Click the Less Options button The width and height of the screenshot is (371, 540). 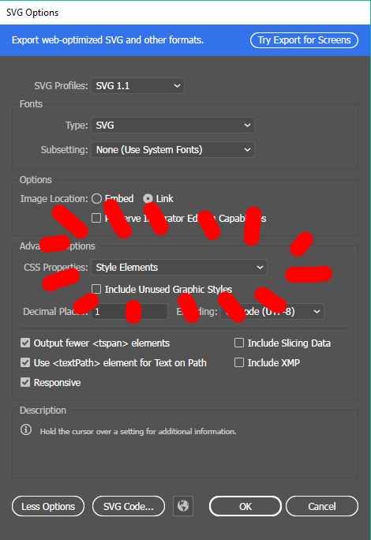(x=48, y=506)
